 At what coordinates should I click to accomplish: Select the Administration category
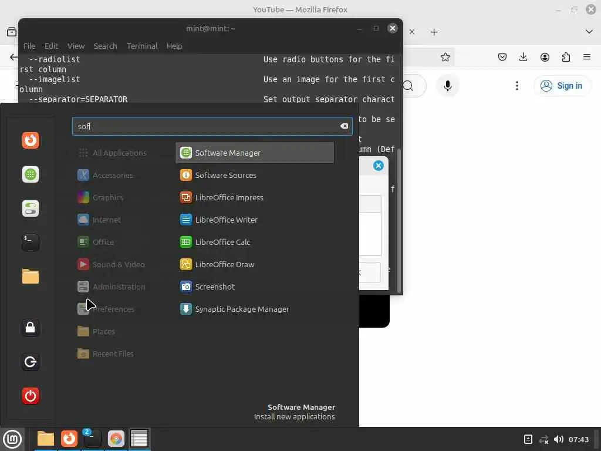[112, 287]
